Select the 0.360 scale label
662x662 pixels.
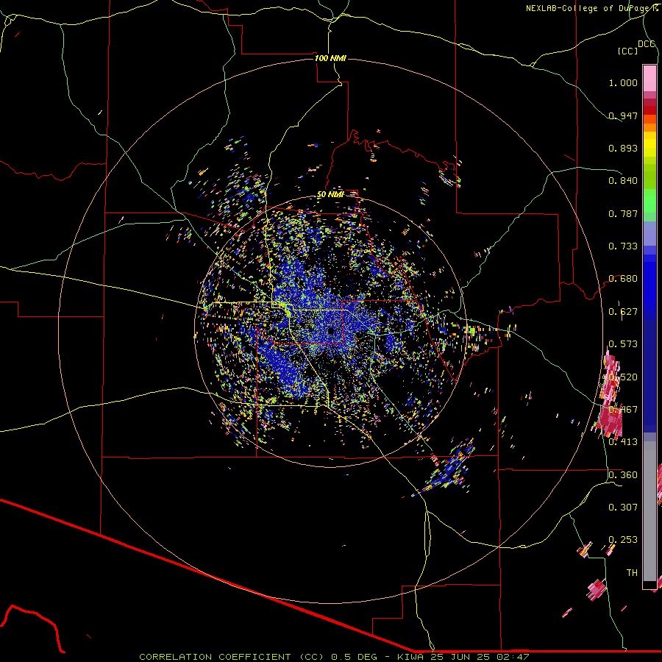[x=623, y=475]
